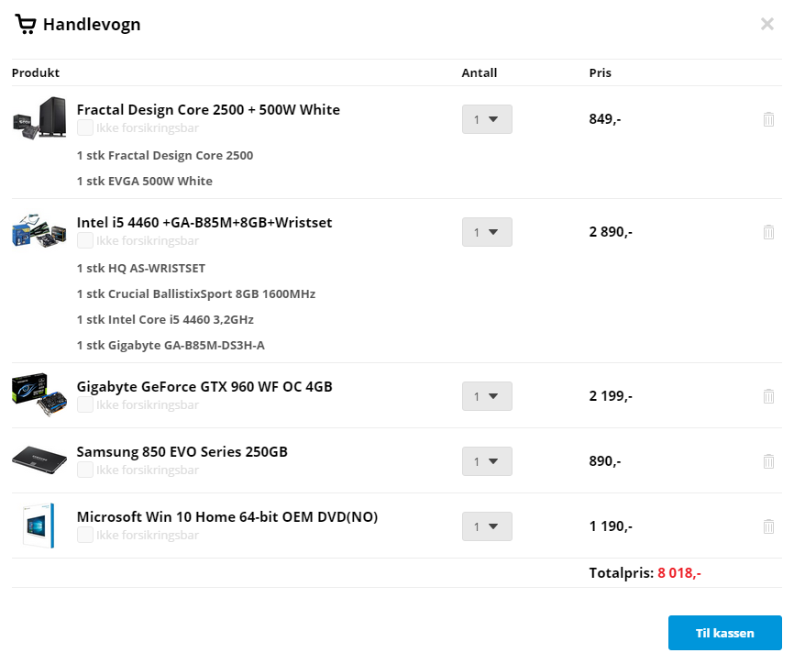Click the Handlevogn shopping cart icon
The image size is (794, 664).
point(26,24)
